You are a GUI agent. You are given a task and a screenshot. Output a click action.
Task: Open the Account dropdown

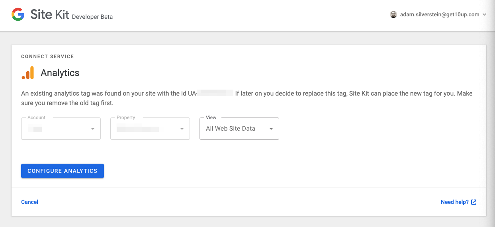[61, 129]
